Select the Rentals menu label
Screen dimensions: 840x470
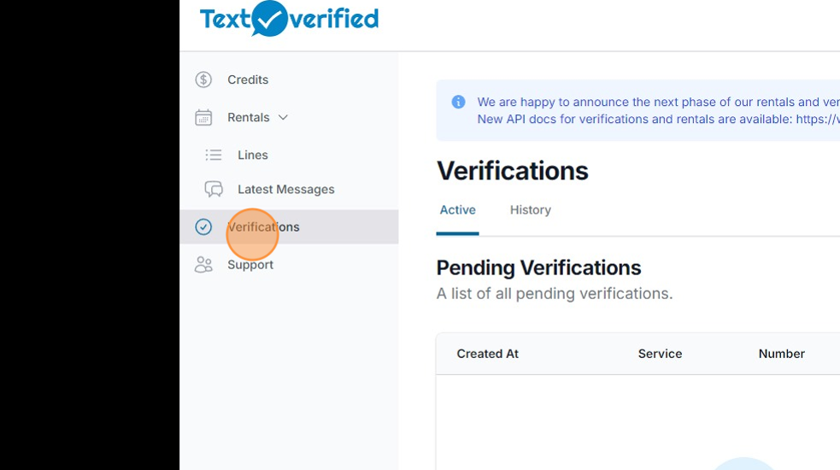[x=248, y=117]
